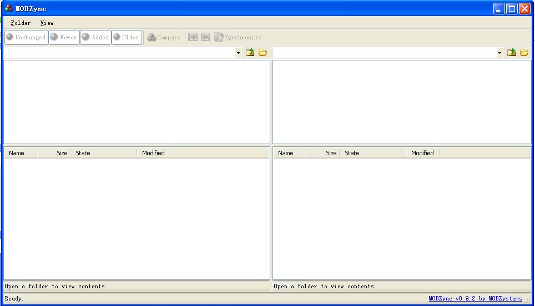535x306 pixels.
Task: Sort the left list by Name column
Action: [20, 153]
